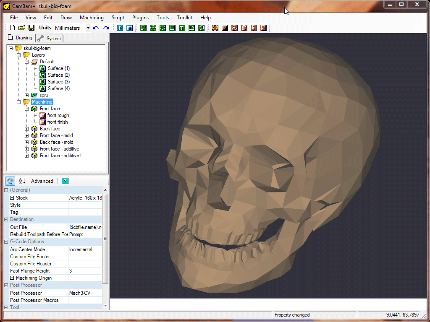Screen dimensions: 430x322
Task: Switch properties to alphabetical sort view
Action: coord(22,181)
